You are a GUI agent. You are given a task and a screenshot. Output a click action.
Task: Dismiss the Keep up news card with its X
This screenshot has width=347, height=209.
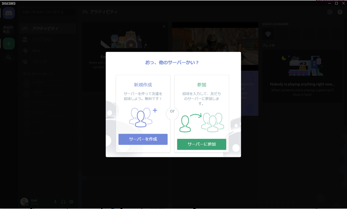pyautogui.click(x=163, y=26)
